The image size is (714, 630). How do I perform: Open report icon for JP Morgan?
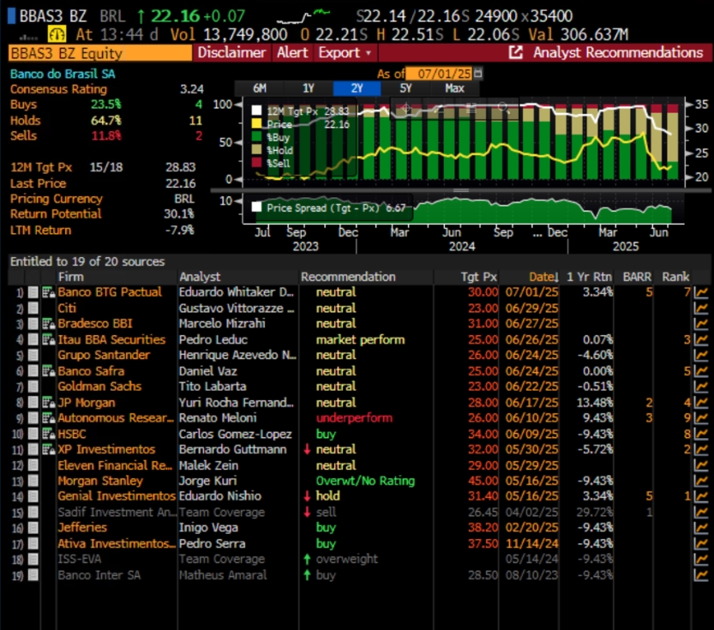48,403
